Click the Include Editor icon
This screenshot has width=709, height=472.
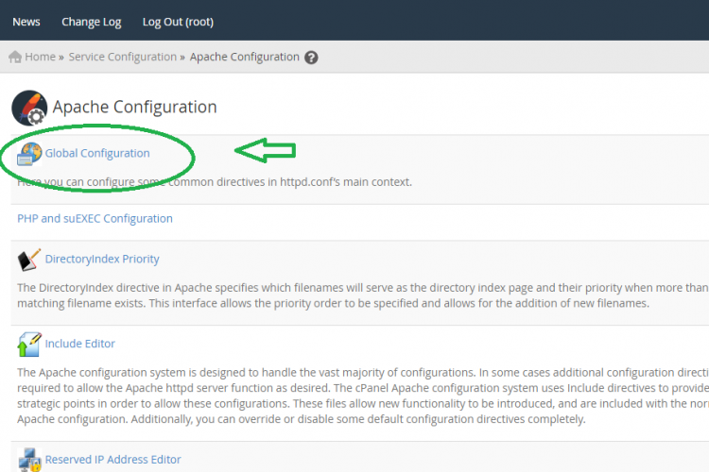pos(29,345)
